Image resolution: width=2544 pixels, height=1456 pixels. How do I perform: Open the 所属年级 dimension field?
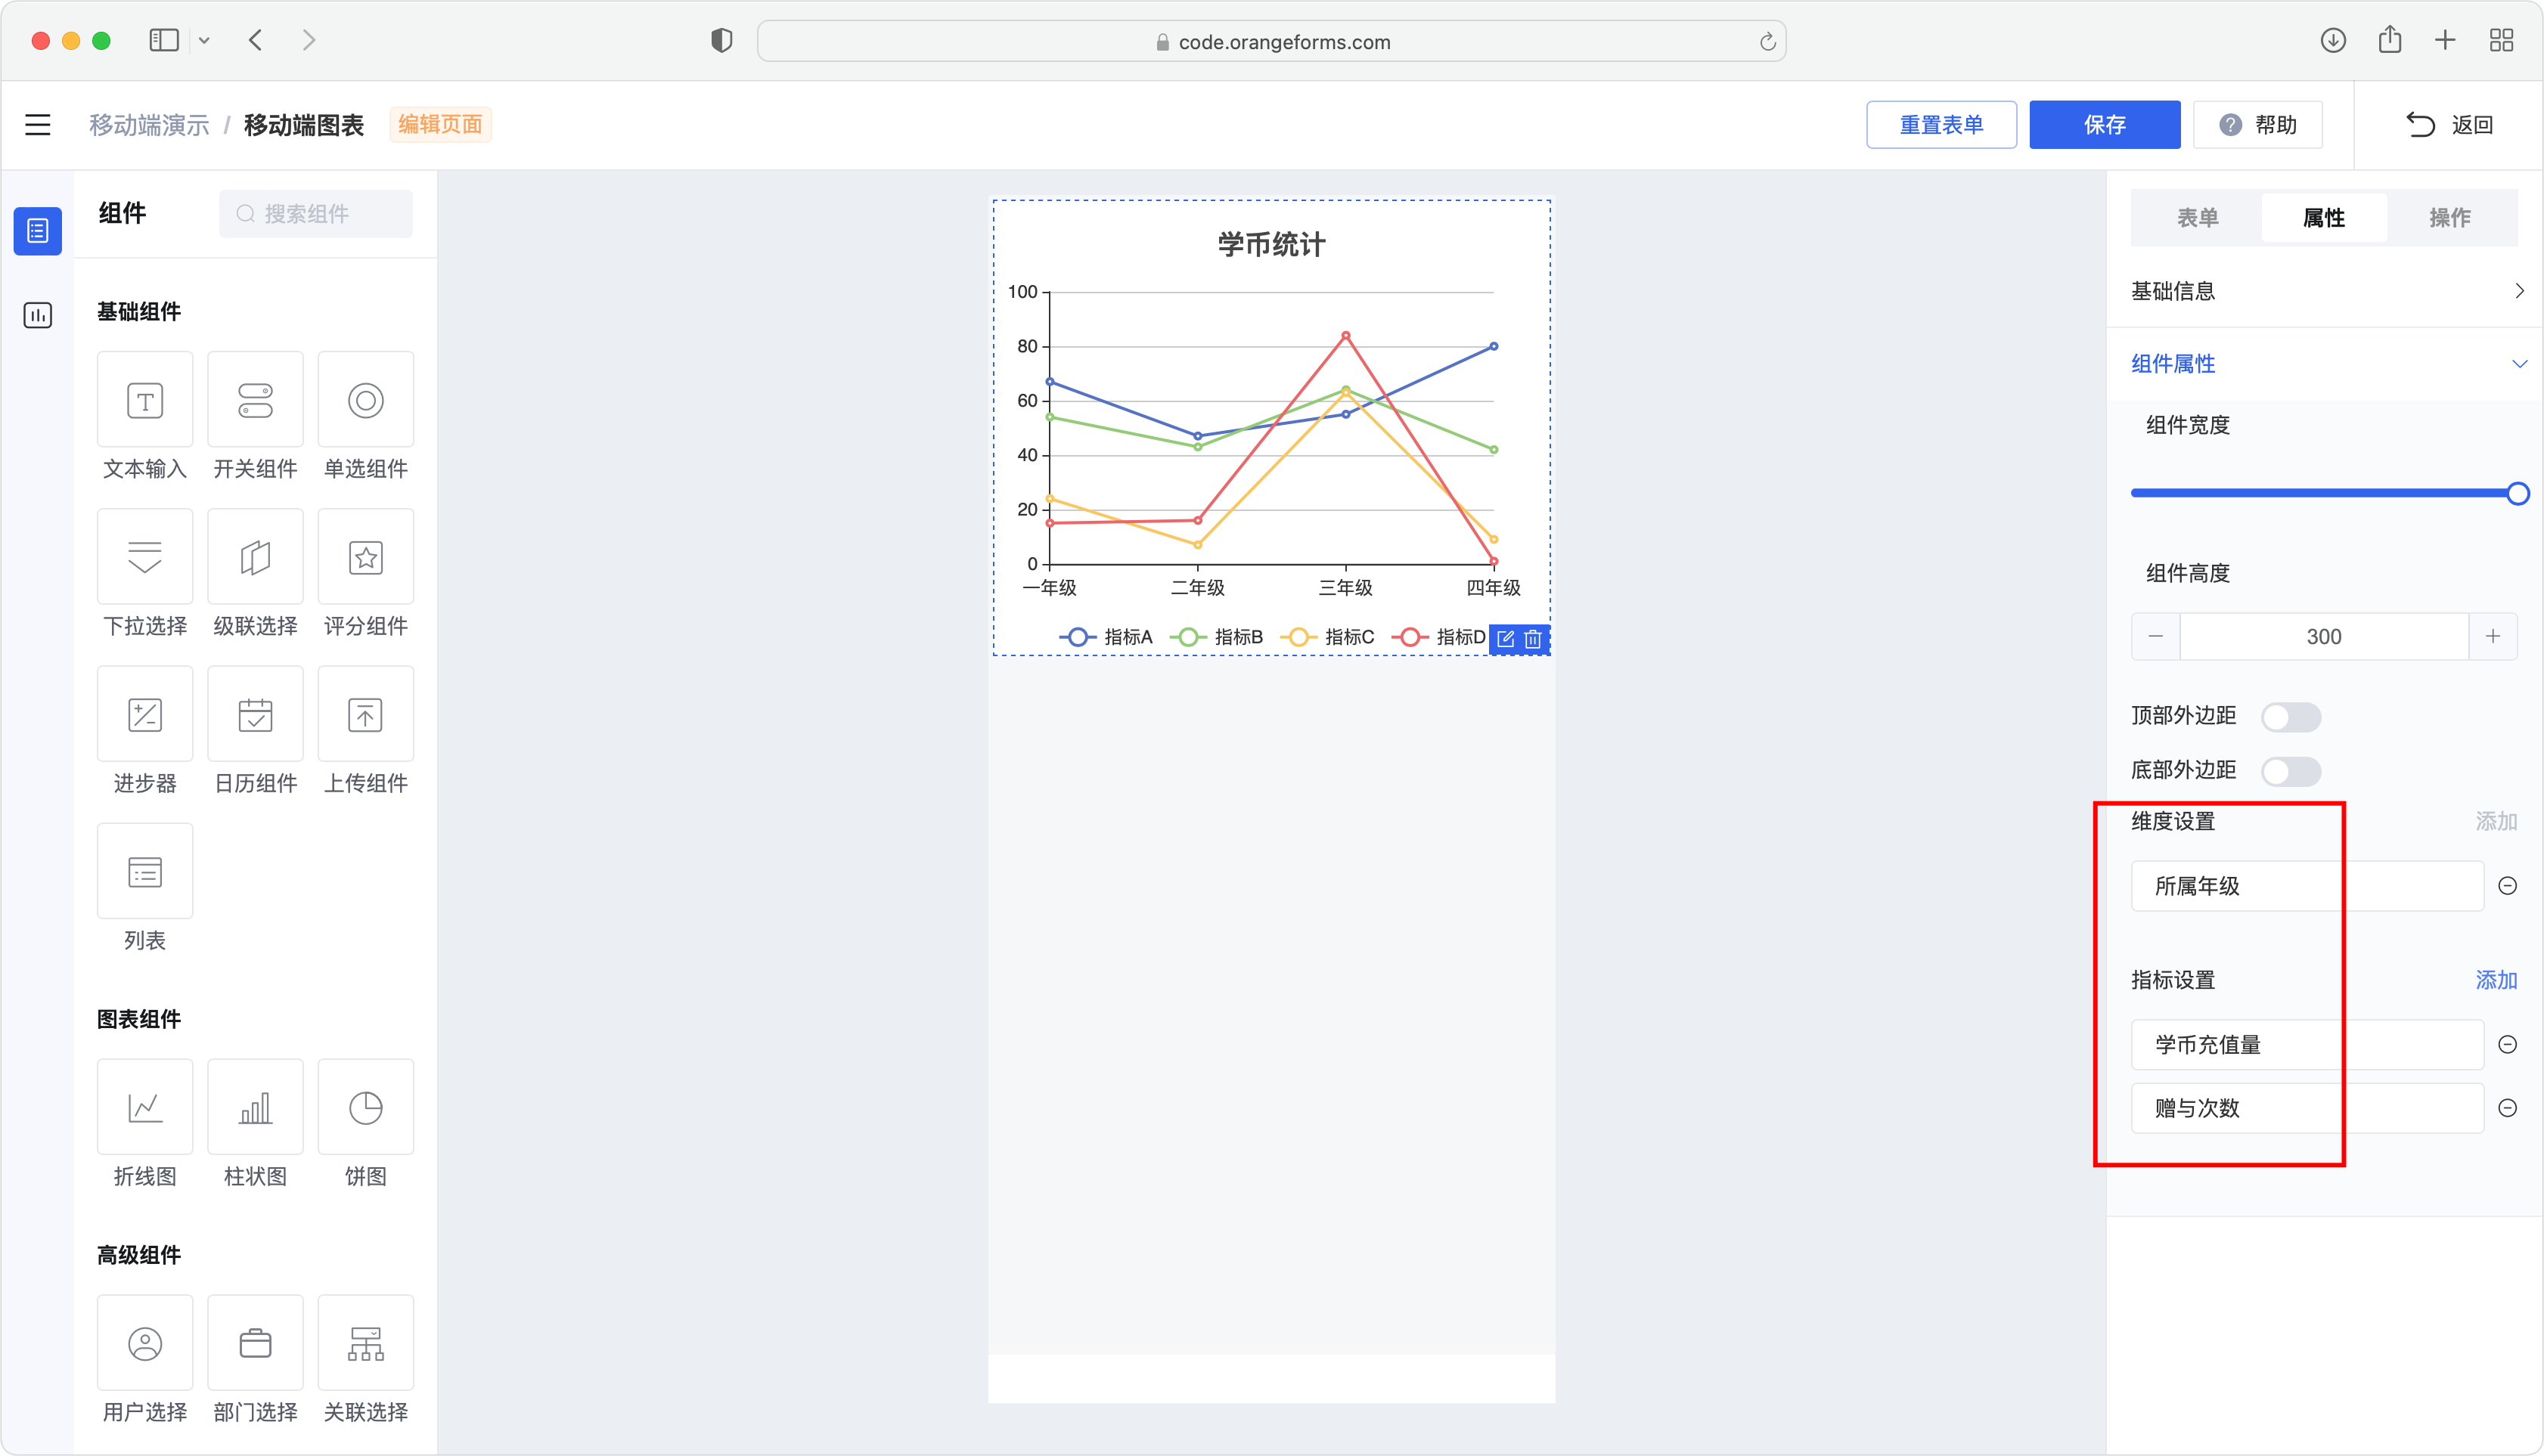click(2307, 886)
